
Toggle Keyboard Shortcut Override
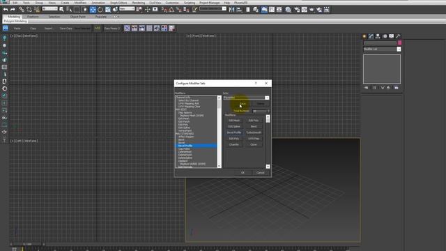[155, 10]
